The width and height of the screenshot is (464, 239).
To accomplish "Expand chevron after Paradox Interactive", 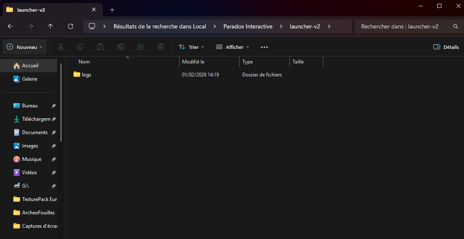I will (281, 26).
